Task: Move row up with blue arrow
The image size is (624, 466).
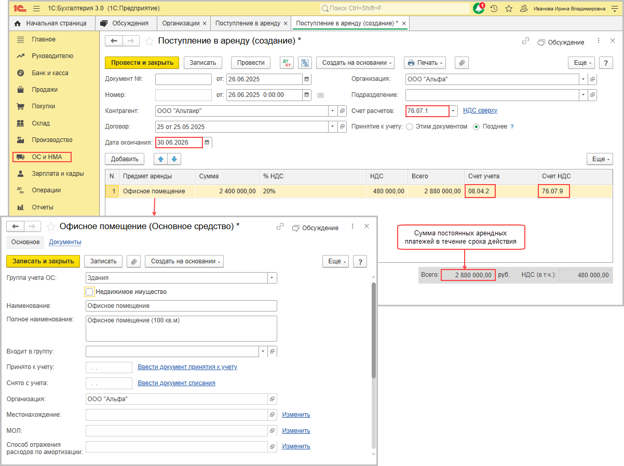Action: pos(161,159)
